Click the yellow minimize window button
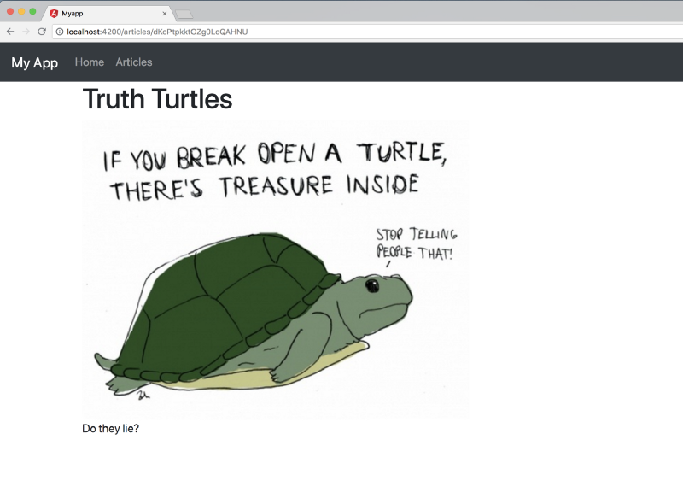This screenshot has width=683, height=504. click(21, 11)
